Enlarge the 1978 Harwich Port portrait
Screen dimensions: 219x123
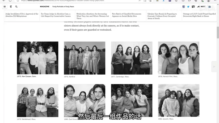pos(179,58)
